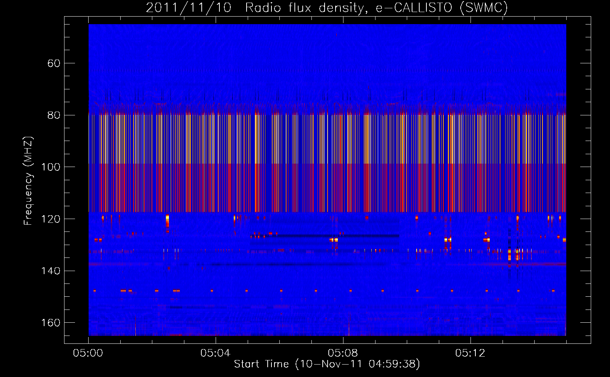Click the '05:04' time tick label
Viewport: 610px width, 377px height.
pos(215,353)
